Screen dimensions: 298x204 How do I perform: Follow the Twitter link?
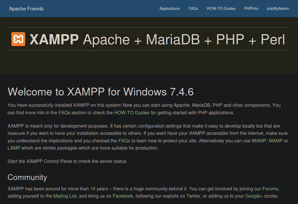pyautogui.click(x=193, y=196)
